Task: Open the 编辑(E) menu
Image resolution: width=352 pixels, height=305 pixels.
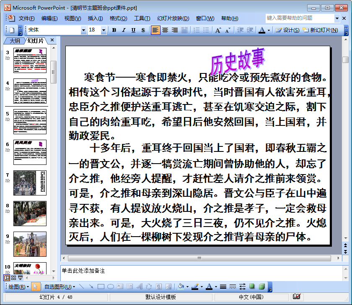Action: pos(49,18)
